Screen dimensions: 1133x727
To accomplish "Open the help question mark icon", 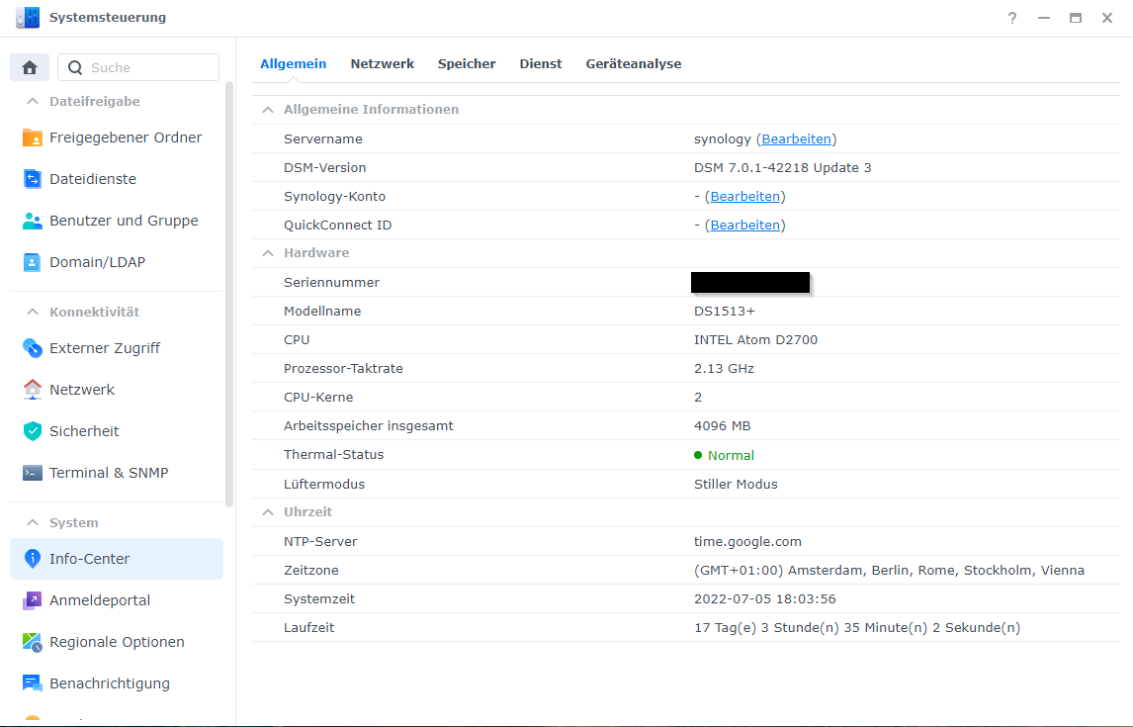I will pos(1012,18).
